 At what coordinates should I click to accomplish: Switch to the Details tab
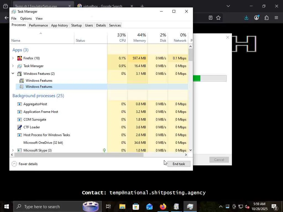tap(101, 25)
